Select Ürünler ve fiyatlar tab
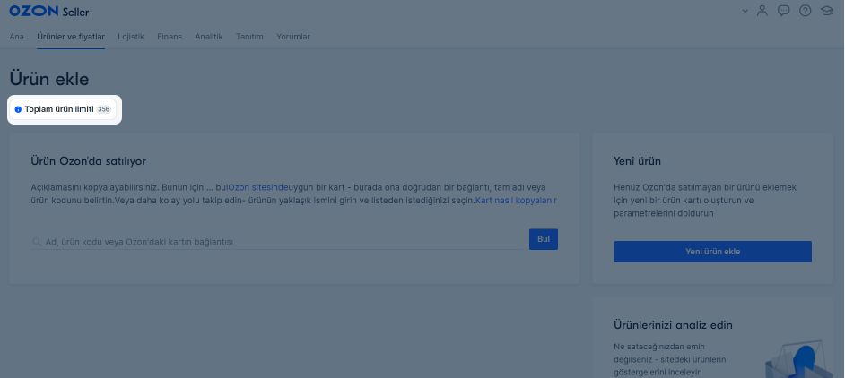The width and height of the screenshot is (845, 378). 71,37
